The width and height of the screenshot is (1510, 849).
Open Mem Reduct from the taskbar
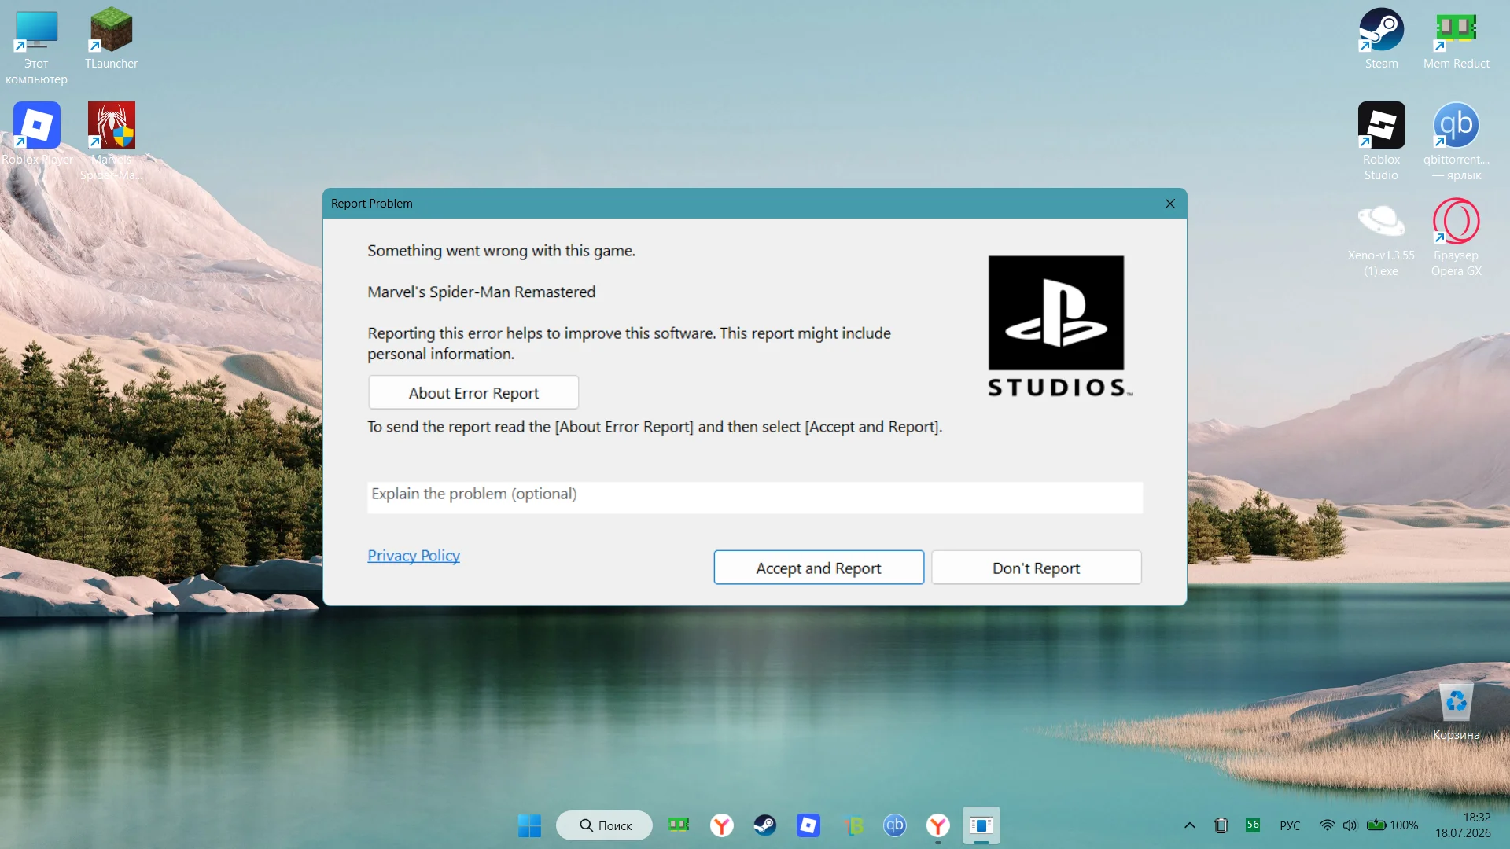(679, 825)
